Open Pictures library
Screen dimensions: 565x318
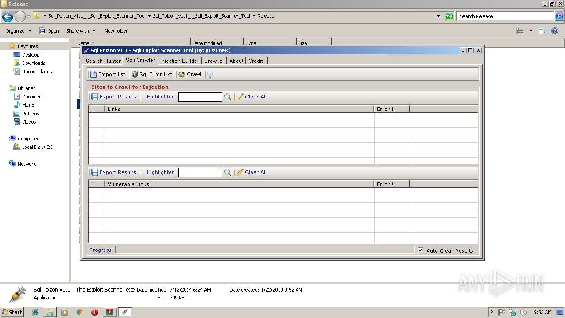30,114
